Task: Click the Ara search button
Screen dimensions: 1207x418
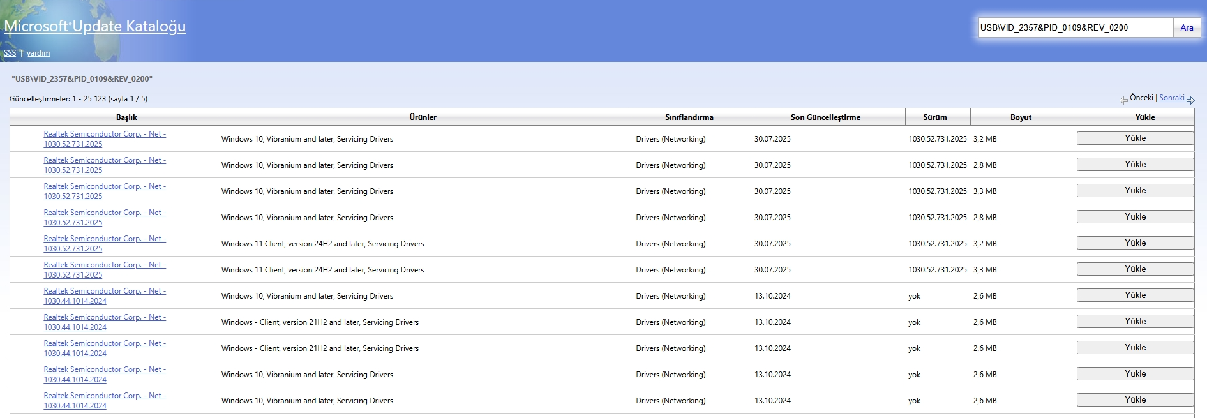Action: pos(1187,27)
